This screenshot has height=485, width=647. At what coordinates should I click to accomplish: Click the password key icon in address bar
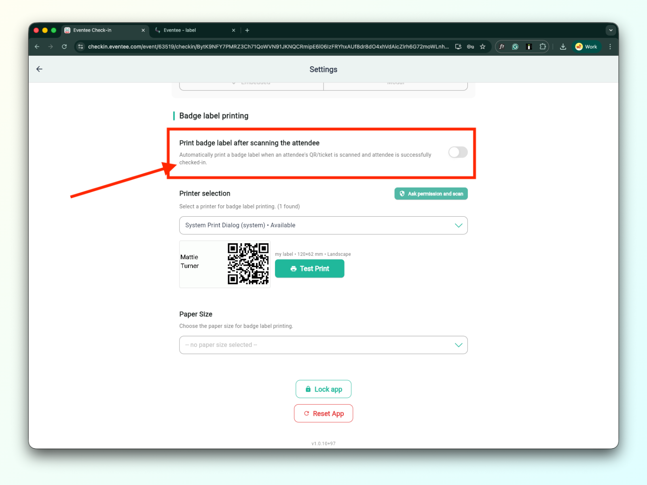click(470, 46)
